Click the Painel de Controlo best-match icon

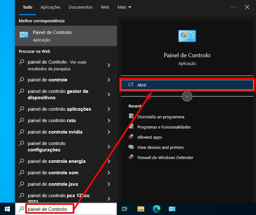point(24,35)
